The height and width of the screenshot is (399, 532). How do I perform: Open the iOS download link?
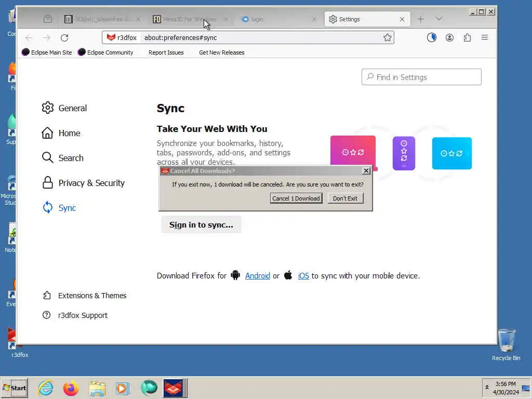click(x=303, y=276)
